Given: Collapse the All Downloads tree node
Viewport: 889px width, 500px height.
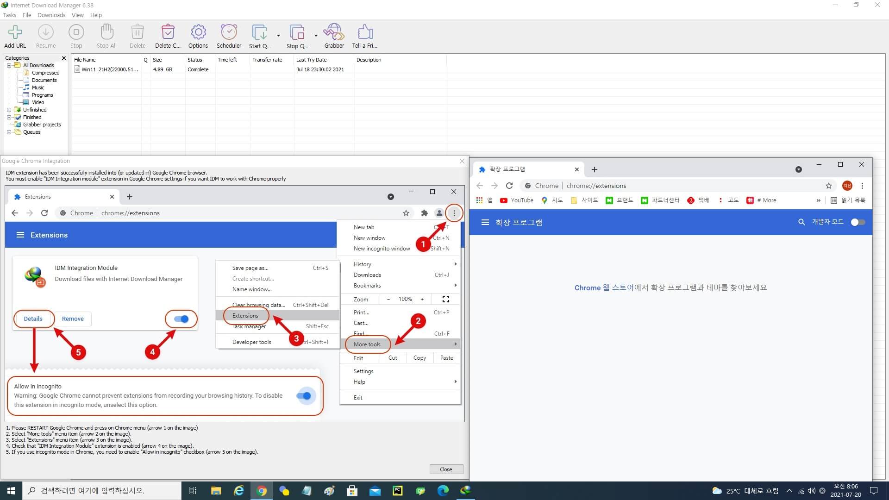Looking at the screenshot, I should 9,65.
